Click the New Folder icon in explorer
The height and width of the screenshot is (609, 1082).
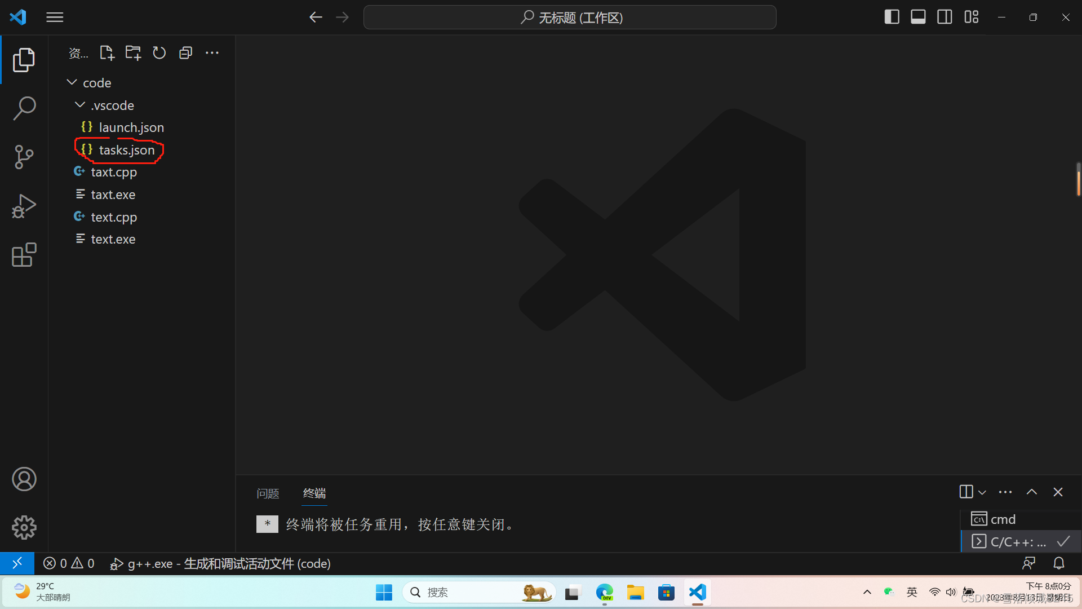point(133,53)
